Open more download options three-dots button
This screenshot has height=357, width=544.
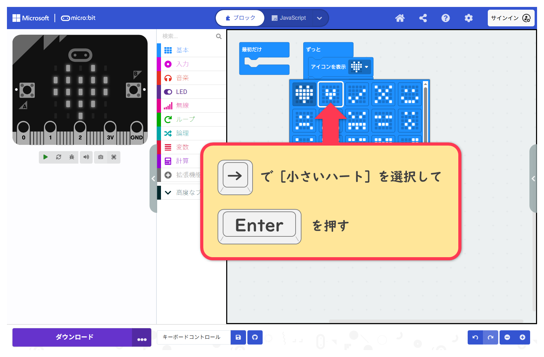142,338
